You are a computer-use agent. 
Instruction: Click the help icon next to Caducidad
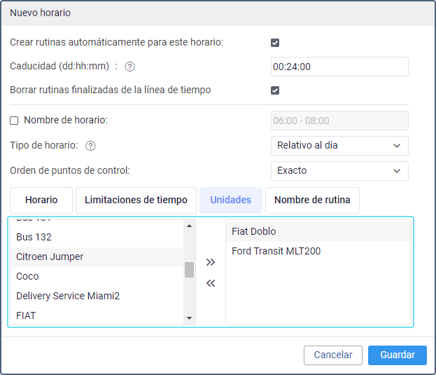click(129, 67)
